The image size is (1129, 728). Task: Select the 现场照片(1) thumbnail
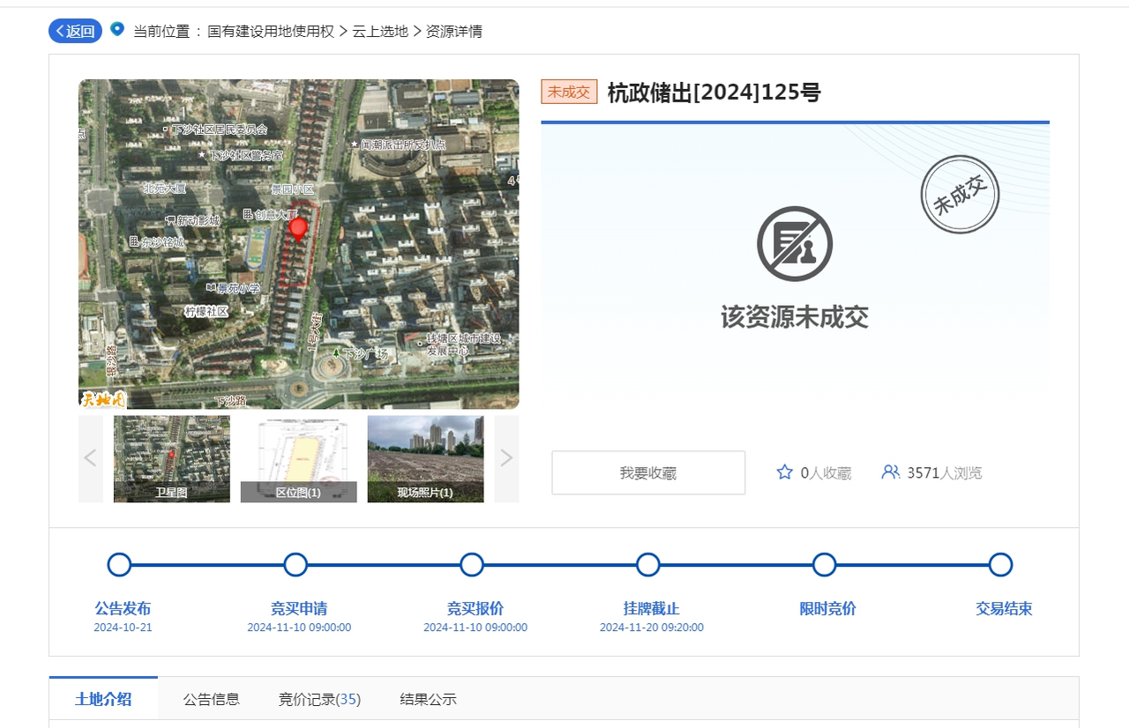[425, 459]
